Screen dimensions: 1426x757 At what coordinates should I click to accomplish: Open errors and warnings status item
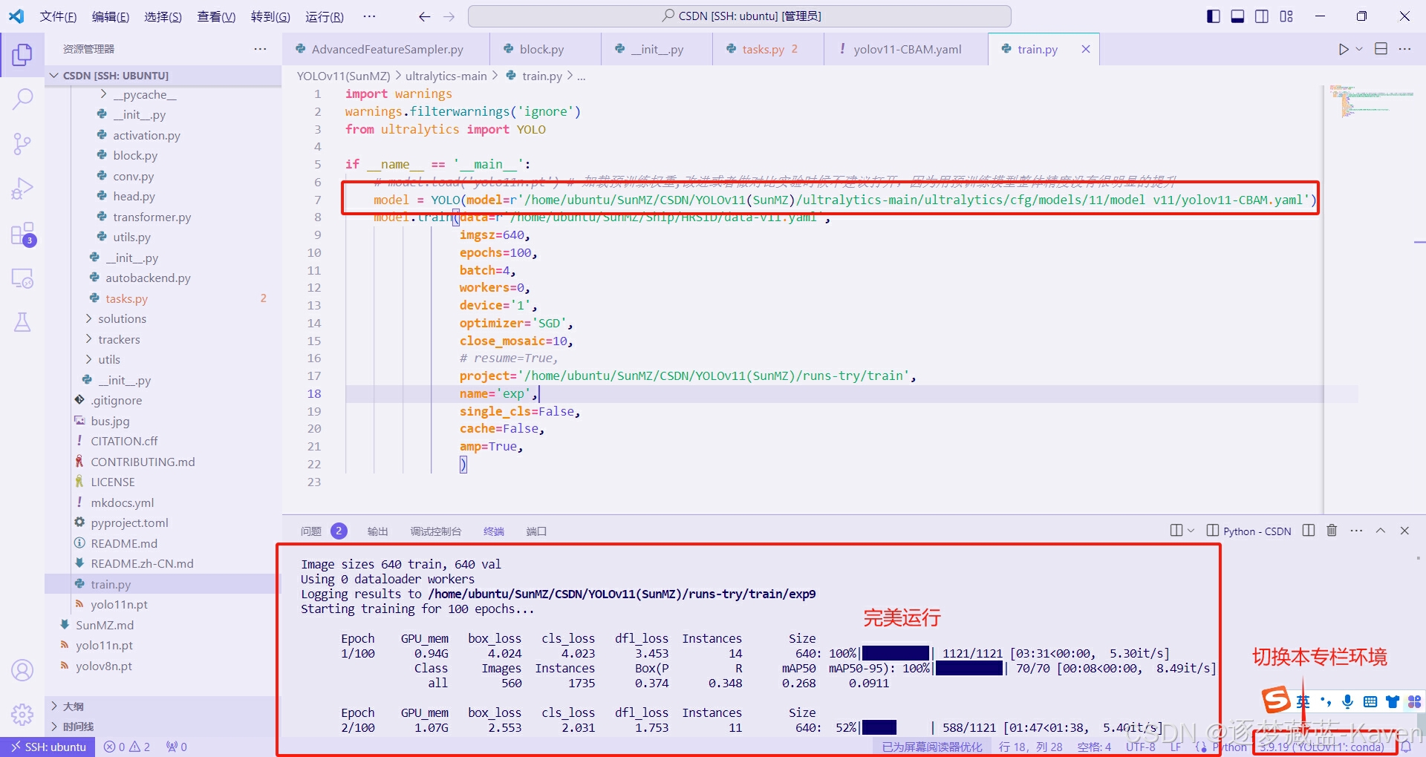[127, 747]
